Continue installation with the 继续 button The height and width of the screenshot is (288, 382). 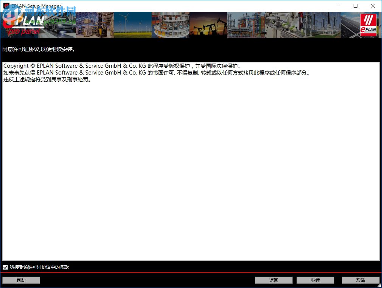(315, 280)
